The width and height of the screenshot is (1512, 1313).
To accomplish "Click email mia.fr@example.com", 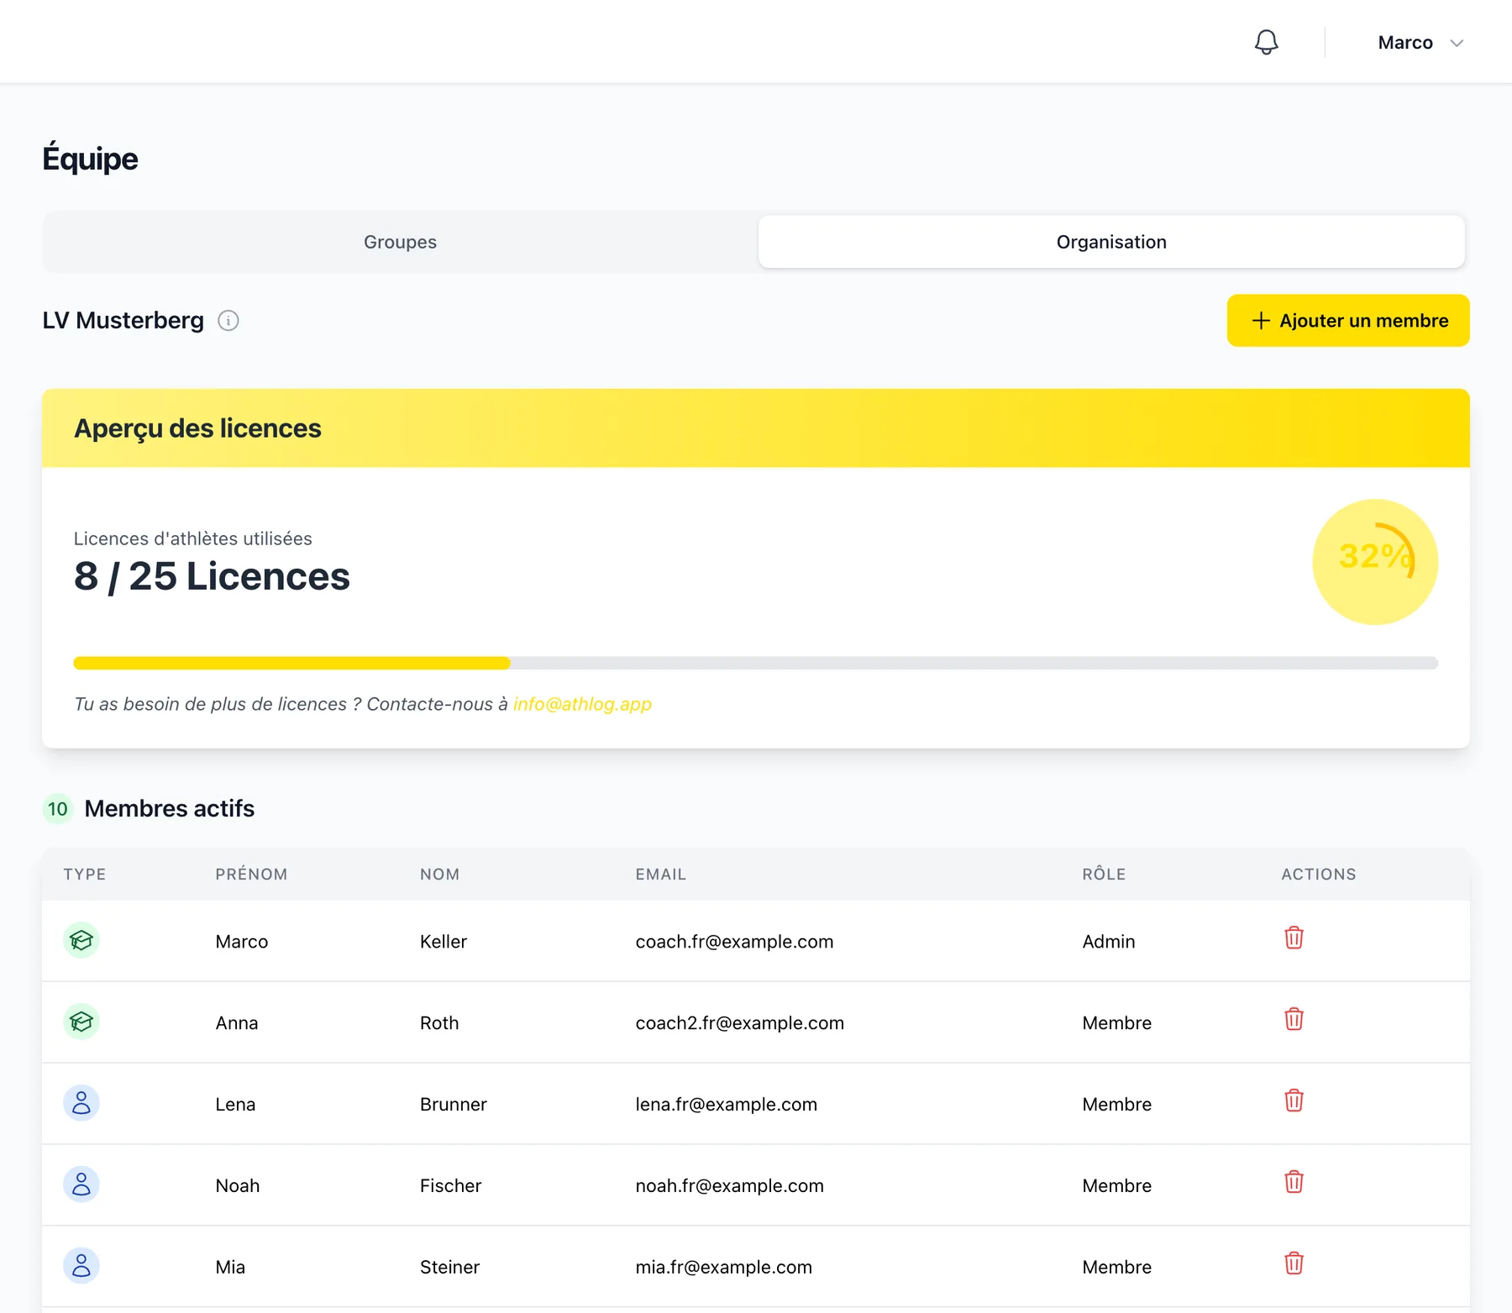I will 724,1268.
